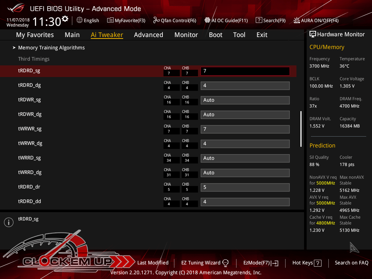This screenshot has height=279, width=372.
Task: Click the info icon beside tRDRD_sg description
Action: point(8,222)
